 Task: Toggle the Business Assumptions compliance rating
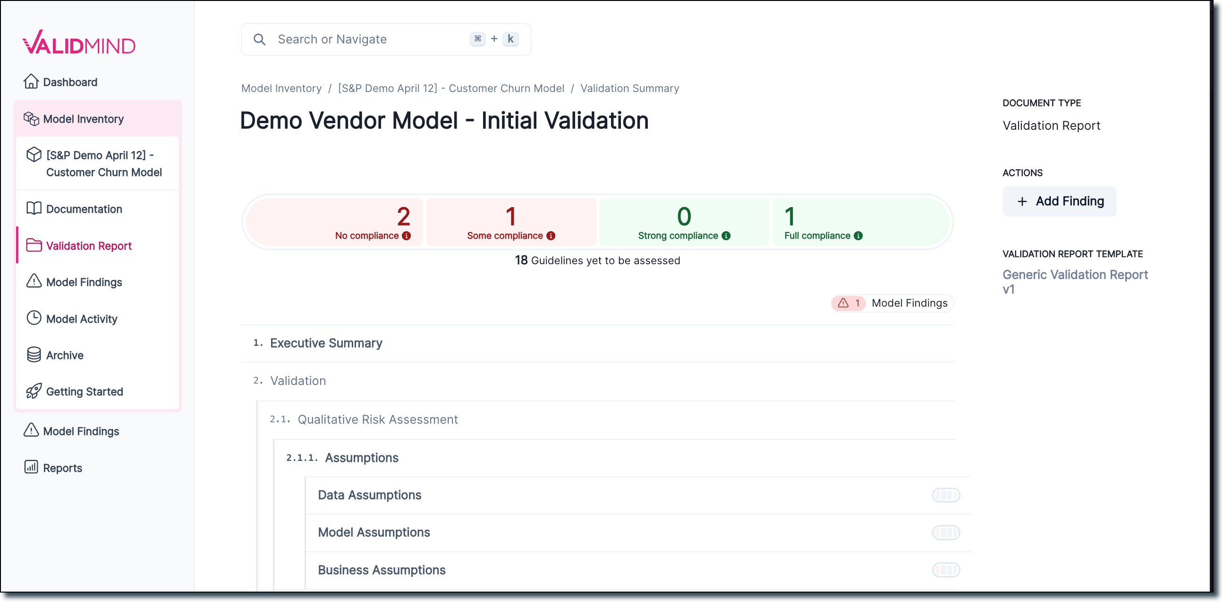coord(946,570)
